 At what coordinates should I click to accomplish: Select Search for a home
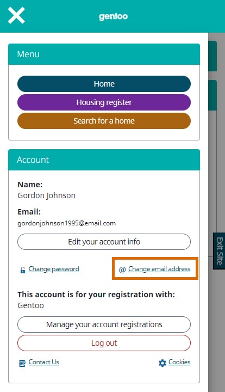(x=104, y=121)
